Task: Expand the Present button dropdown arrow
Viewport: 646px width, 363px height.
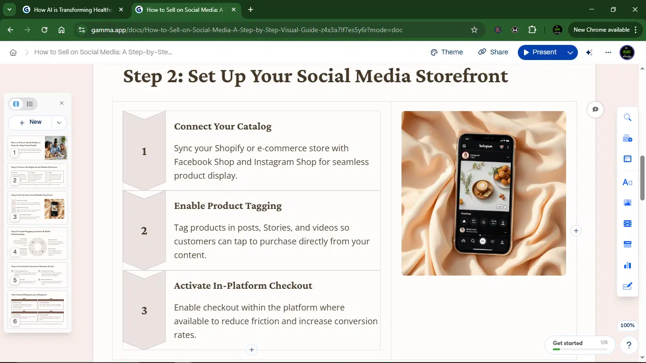Action: [x=570, y=52]
